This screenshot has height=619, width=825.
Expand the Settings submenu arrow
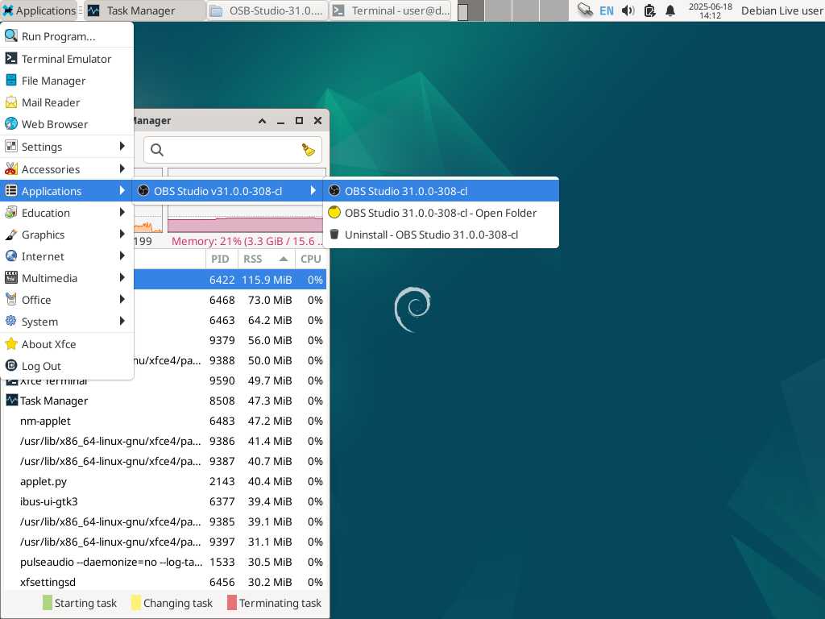[122, 147]
